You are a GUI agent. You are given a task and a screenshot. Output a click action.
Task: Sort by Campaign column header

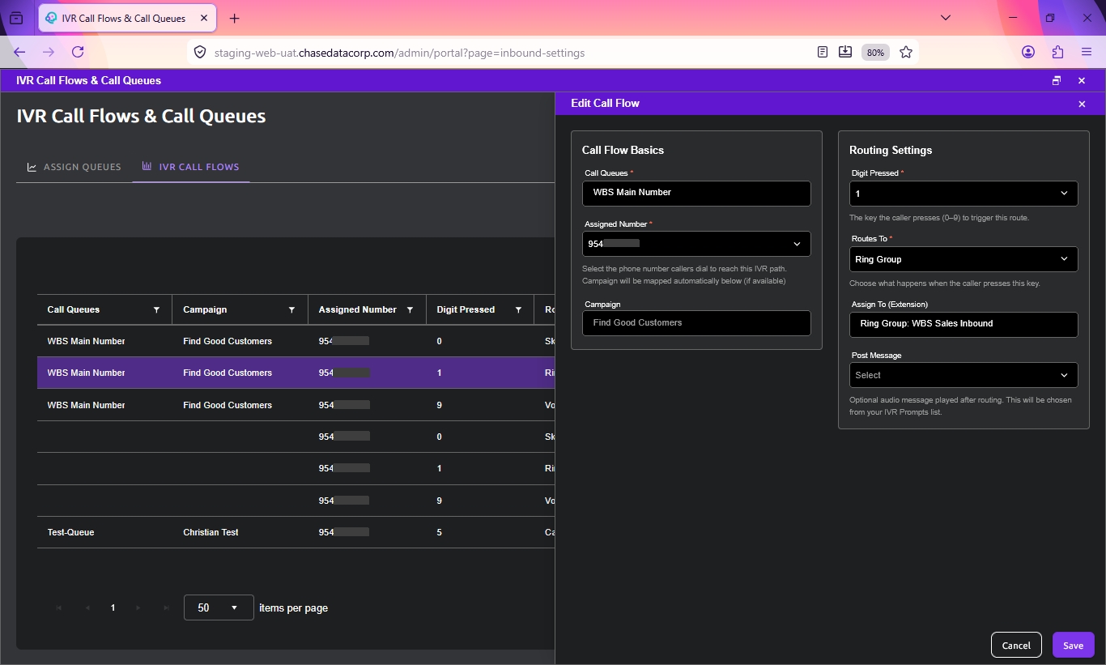pyautogui.click(x=205, y=309)
